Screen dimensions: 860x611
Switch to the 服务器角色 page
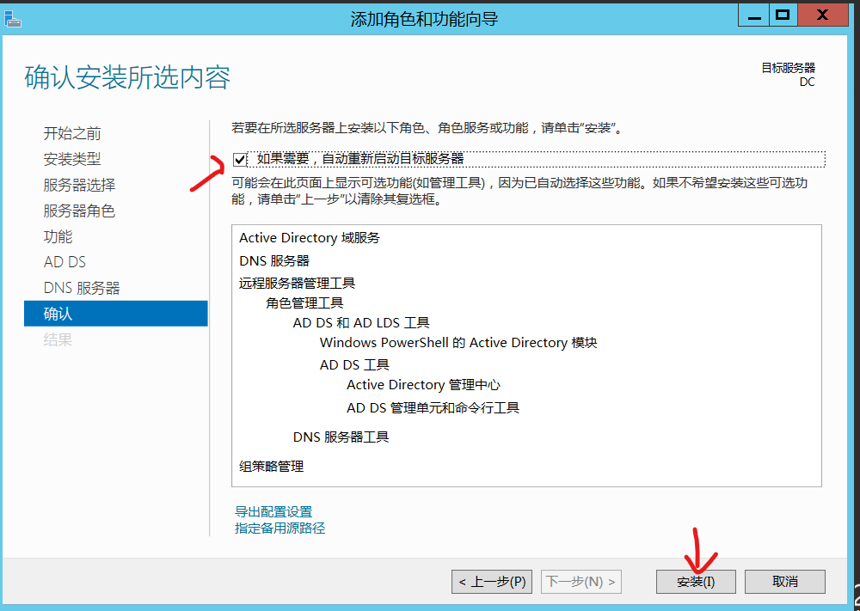79,211
